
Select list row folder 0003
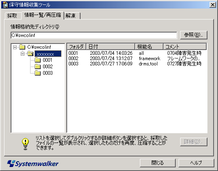click(x=73, y=64)
